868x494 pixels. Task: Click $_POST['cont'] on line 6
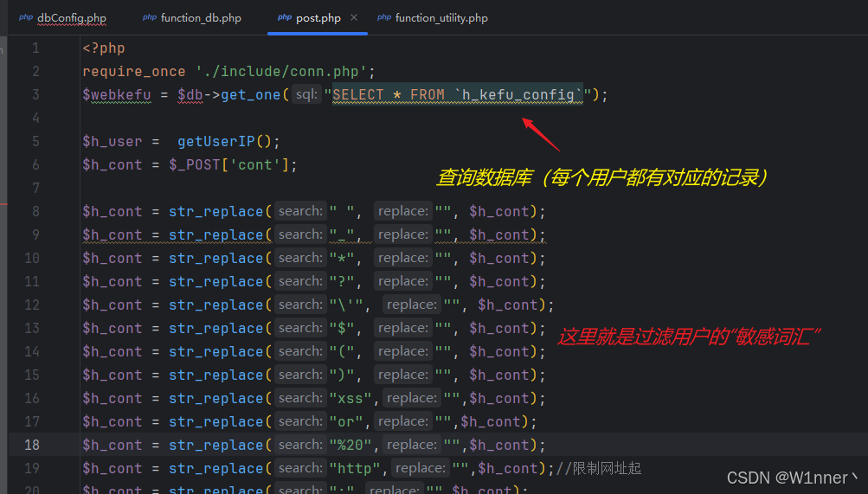(228, 165)
